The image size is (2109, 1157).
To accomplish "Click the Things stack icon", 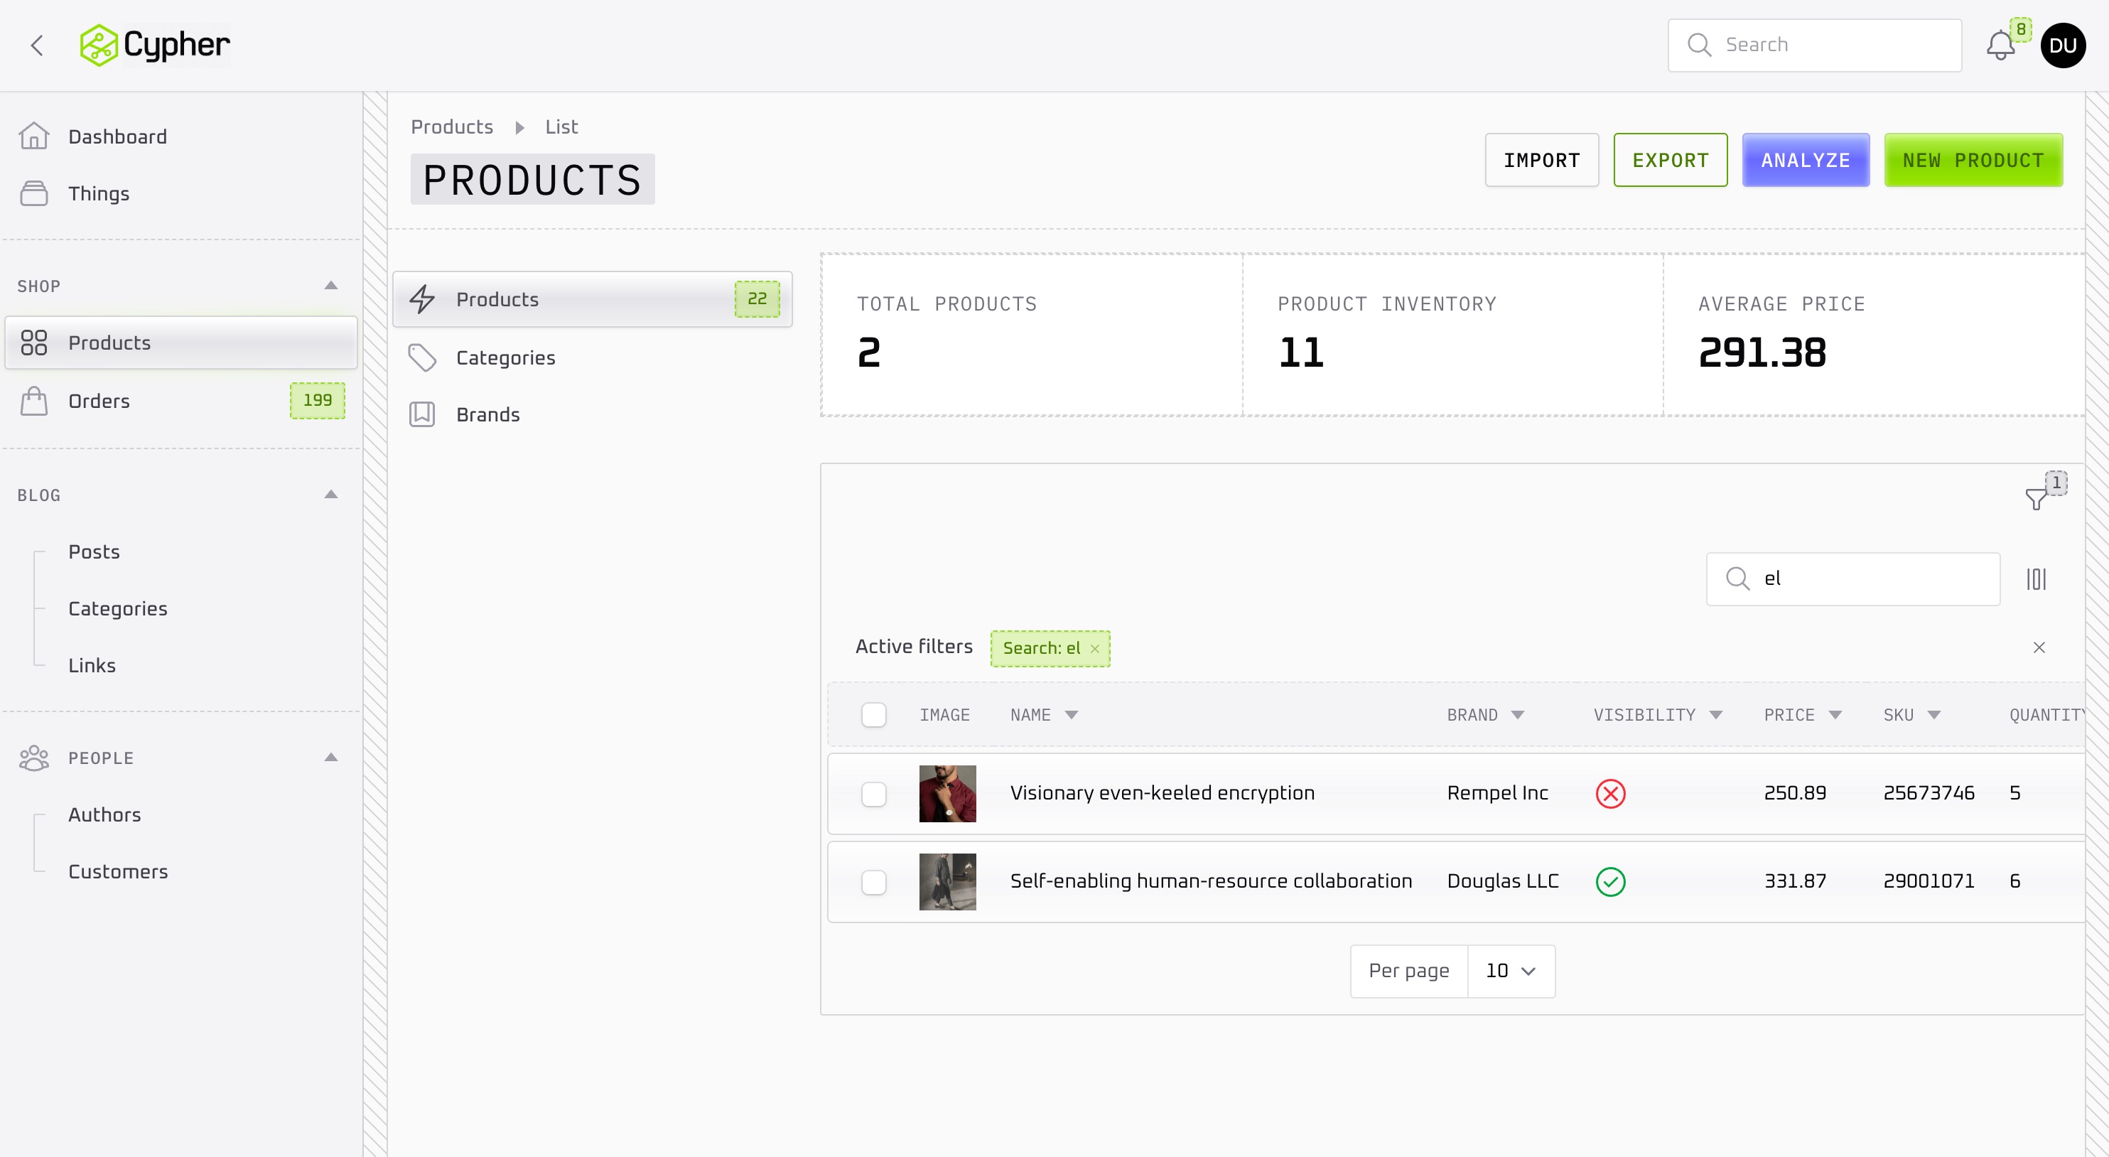I will (33, 193).
